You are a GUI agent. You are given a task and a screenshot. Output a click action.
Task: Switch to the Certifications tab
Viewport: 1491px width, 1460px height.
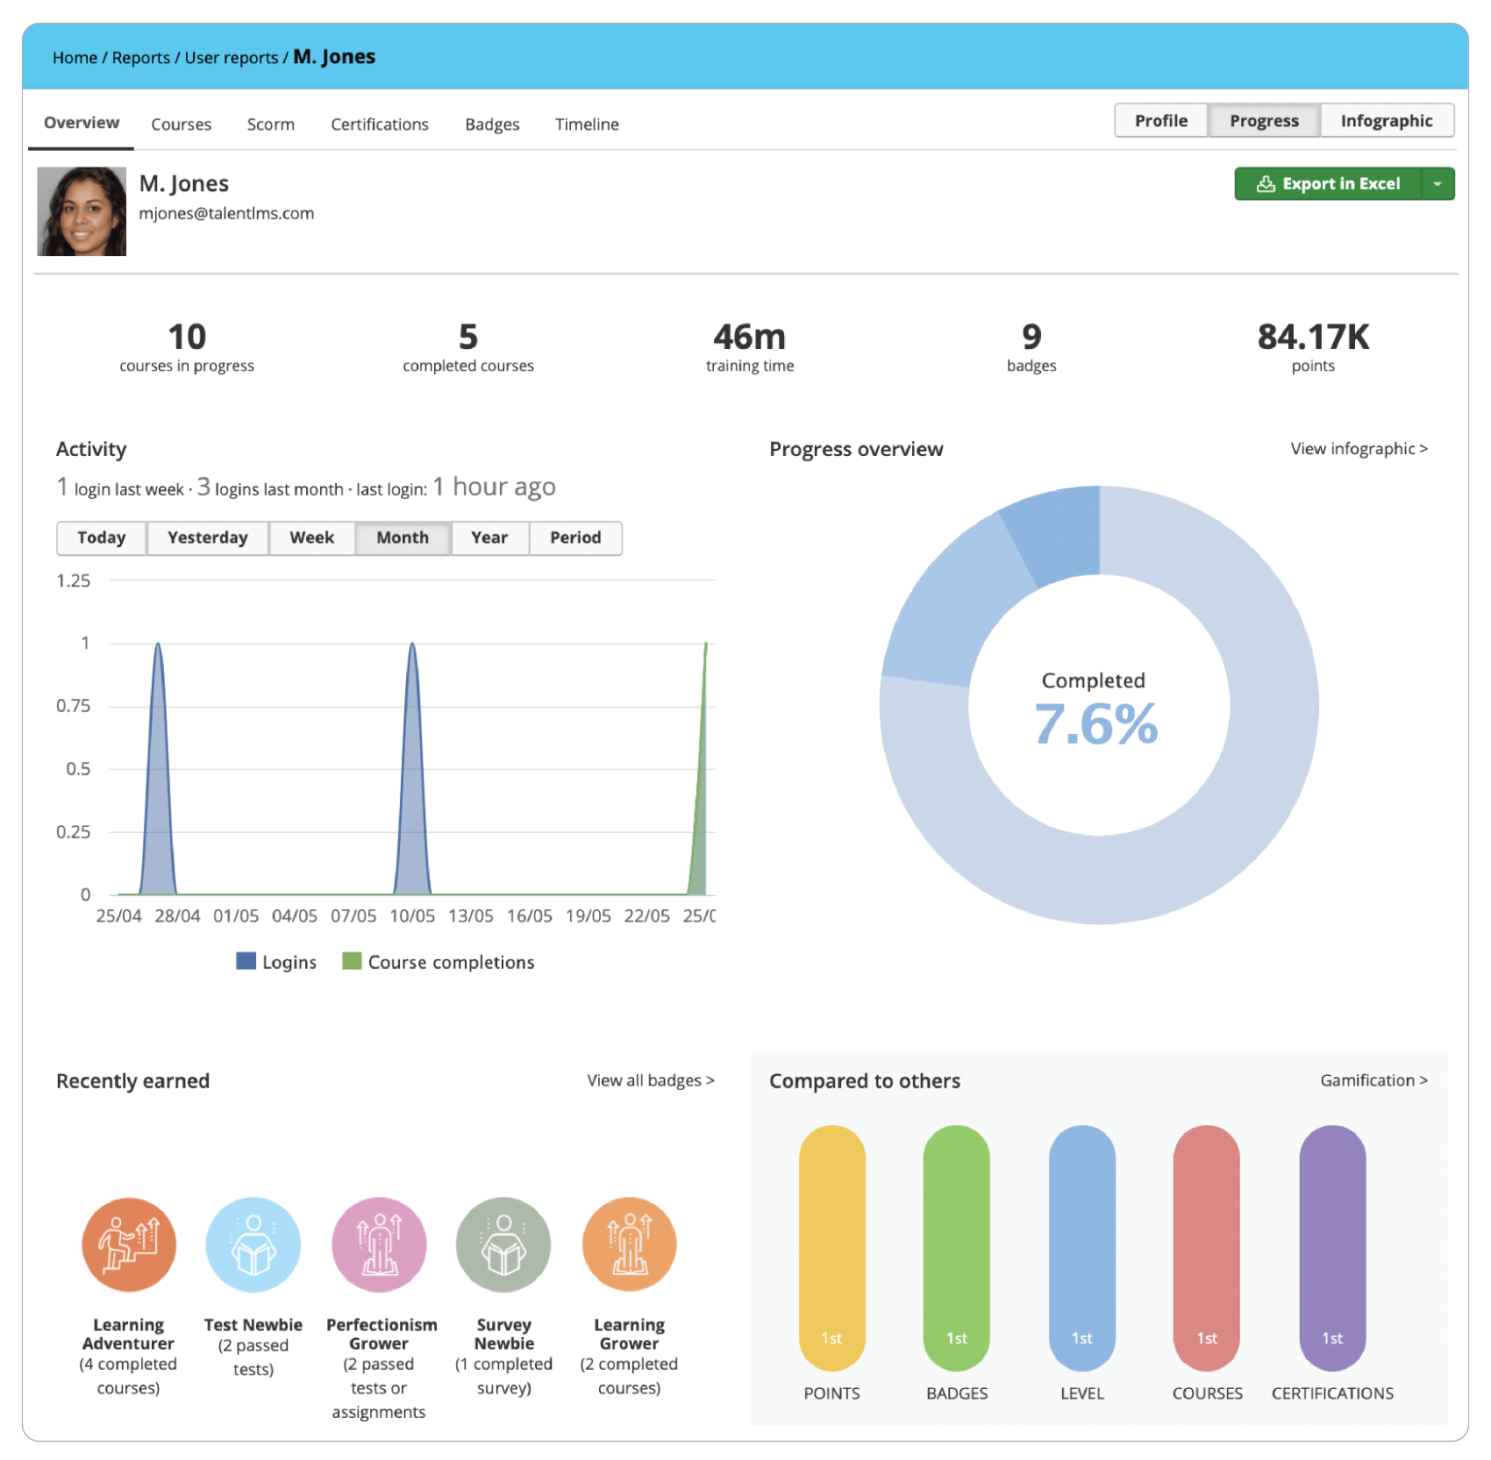pyautogui.click(x=379, y=125)
